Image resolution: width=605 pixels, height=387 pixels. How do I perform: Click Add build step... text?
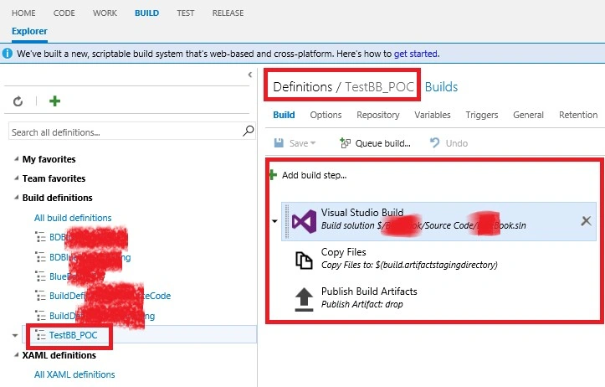[314, 175]
